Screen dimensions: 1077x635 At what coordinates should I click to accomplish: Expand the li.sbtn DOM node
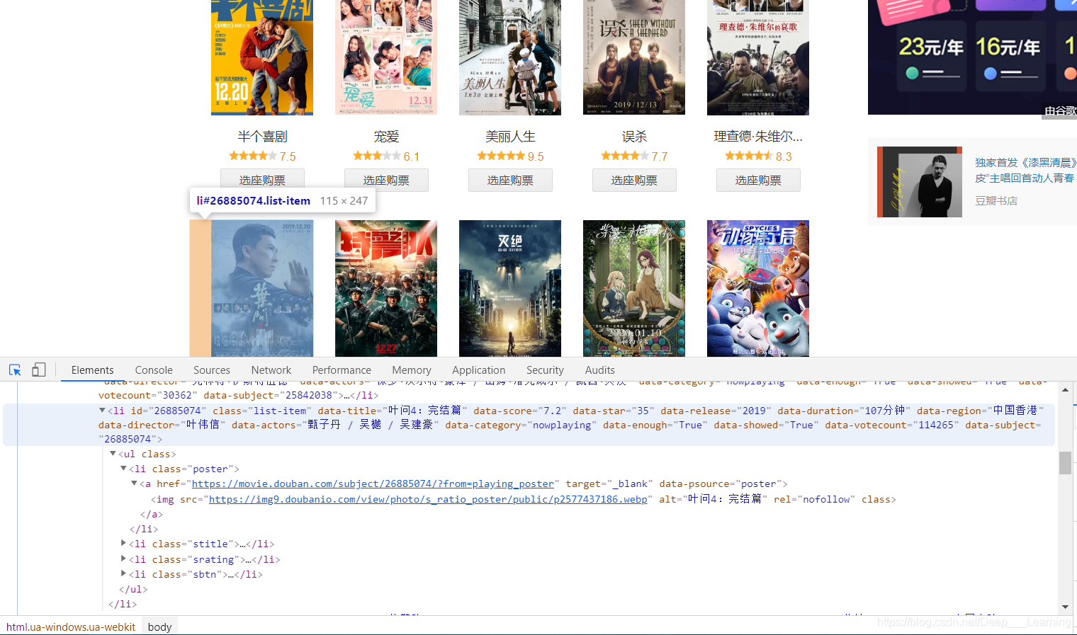point(124,573)
